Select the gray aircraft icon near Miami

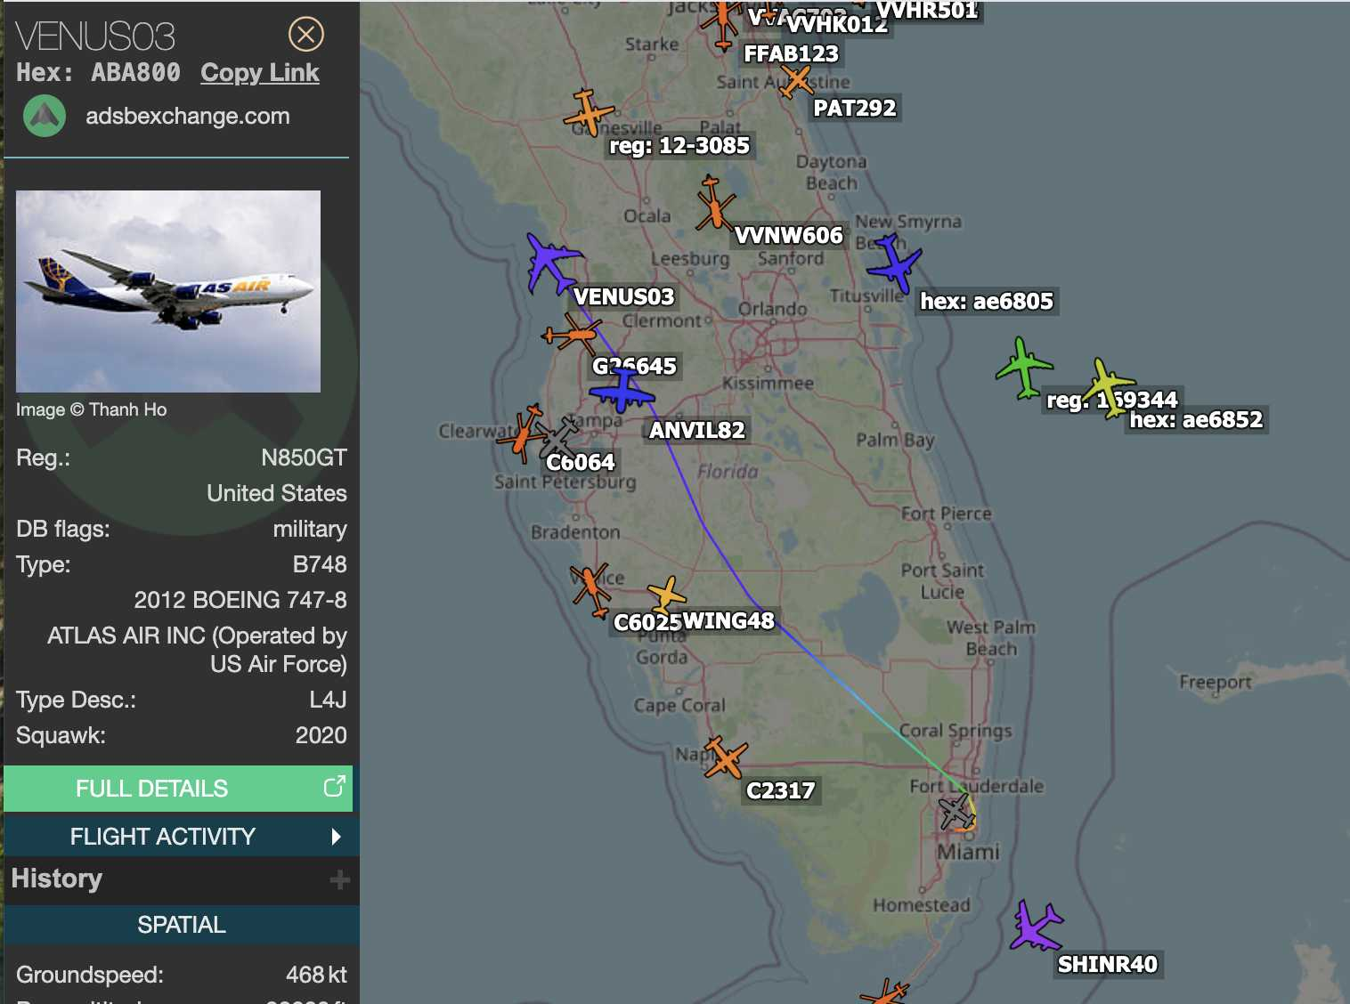pos(956,812)
